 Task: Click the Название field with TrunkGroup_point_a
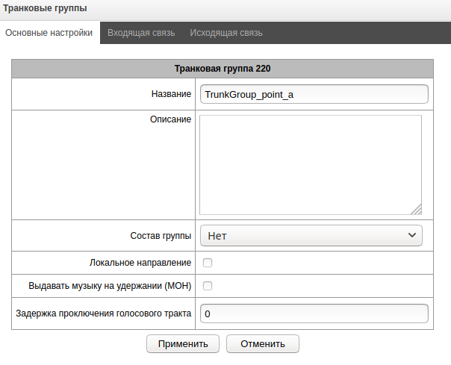(313, 95)
